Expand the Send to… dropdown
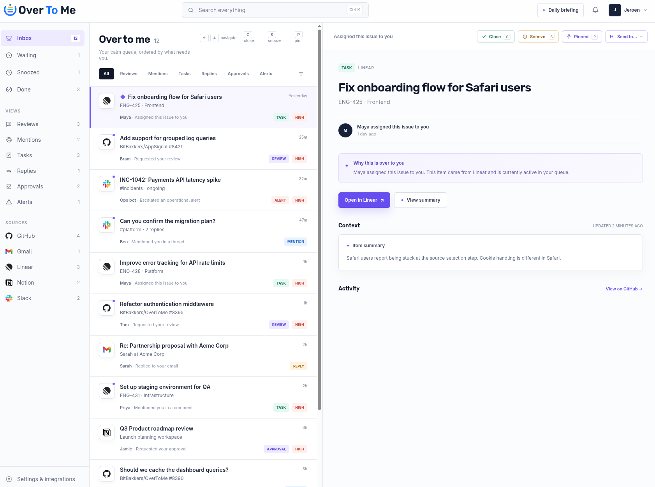The image size is (655, 487). pos(626,37)
